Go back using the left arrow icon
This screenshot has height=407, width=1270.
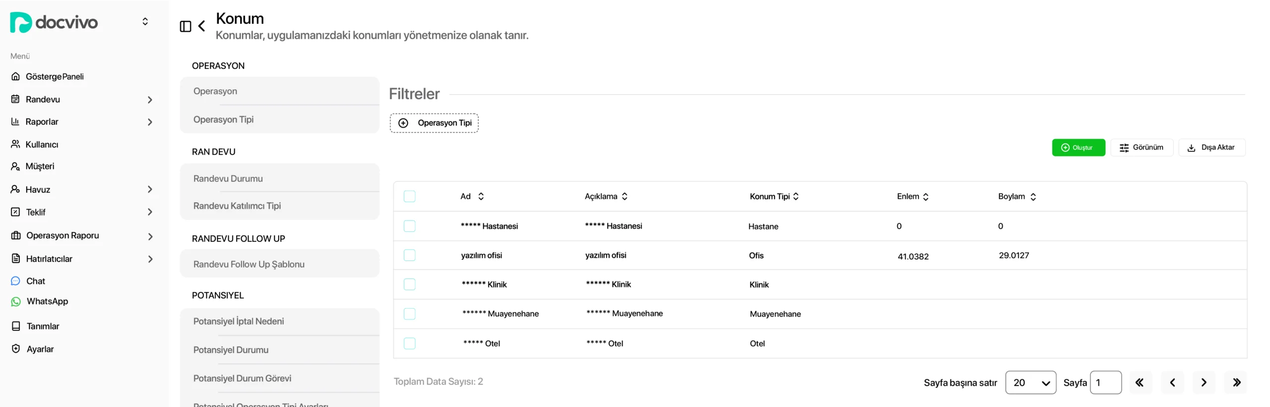pyautogui.click(x=201, y=26)
